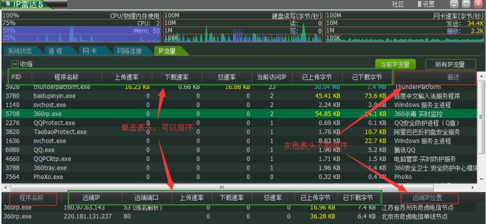Select the highlighted 360rp.exe process row

[x=239, y=114]
